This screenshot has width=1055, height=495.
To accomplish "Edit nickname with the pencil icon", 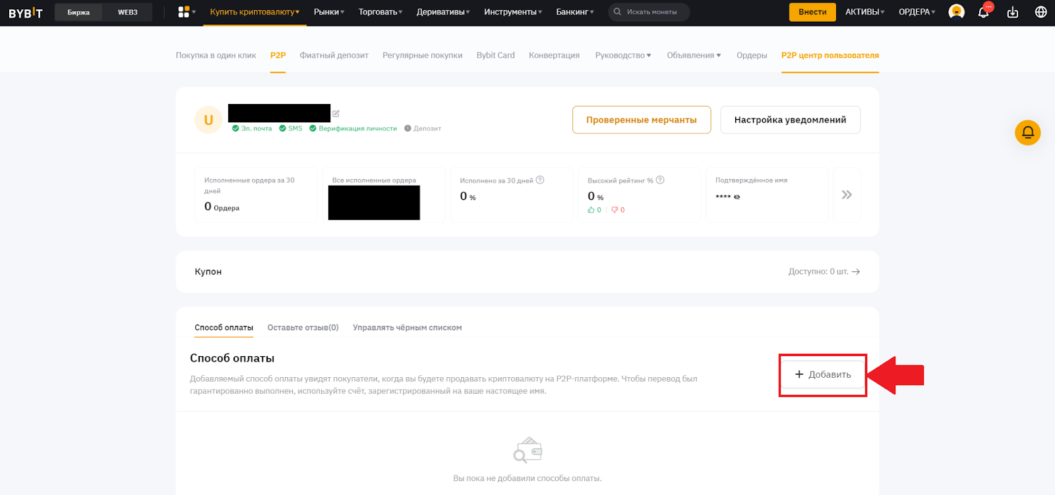I will pyautogui.click(x=336, y=113).
